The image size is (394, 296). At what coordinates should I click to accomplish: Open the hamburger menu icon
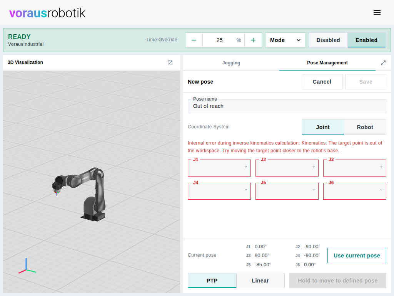377,12
